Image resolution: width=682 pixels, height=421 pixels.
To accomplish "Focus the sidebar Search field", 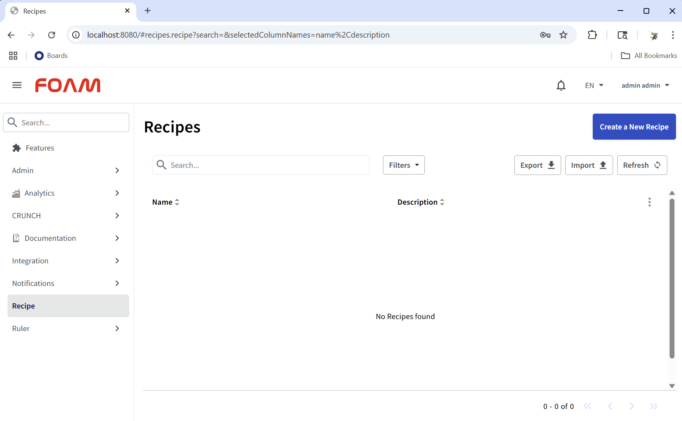I will 66,123.
